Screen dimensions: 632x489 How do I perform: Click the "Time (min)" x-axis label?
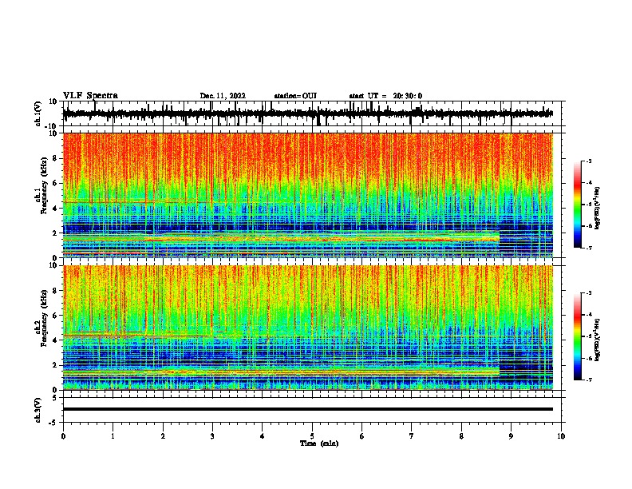tap(319, 443)
